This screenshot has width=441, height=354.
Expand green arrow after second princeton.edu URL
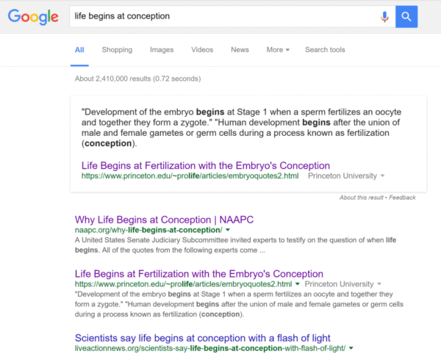297,284
